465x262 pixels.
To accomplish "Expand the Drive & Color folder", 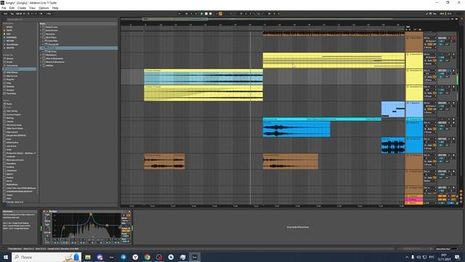I will pyautogui.click(x=41, y=31).
